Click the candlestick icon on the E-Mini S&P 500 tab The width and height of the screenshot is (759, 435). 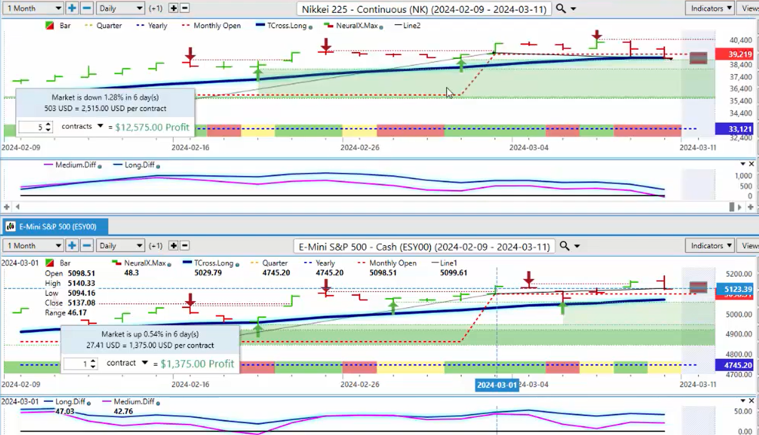click(x=10, y=227)
